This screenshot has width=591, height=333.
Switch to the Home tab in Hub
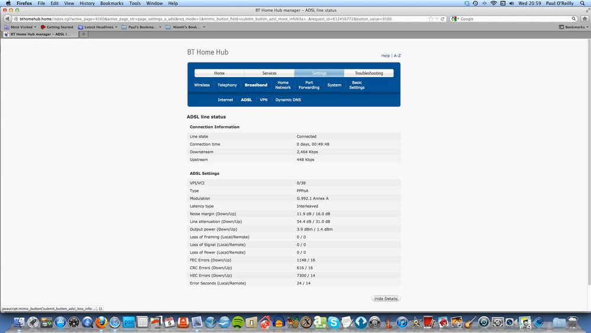[219, 73]
